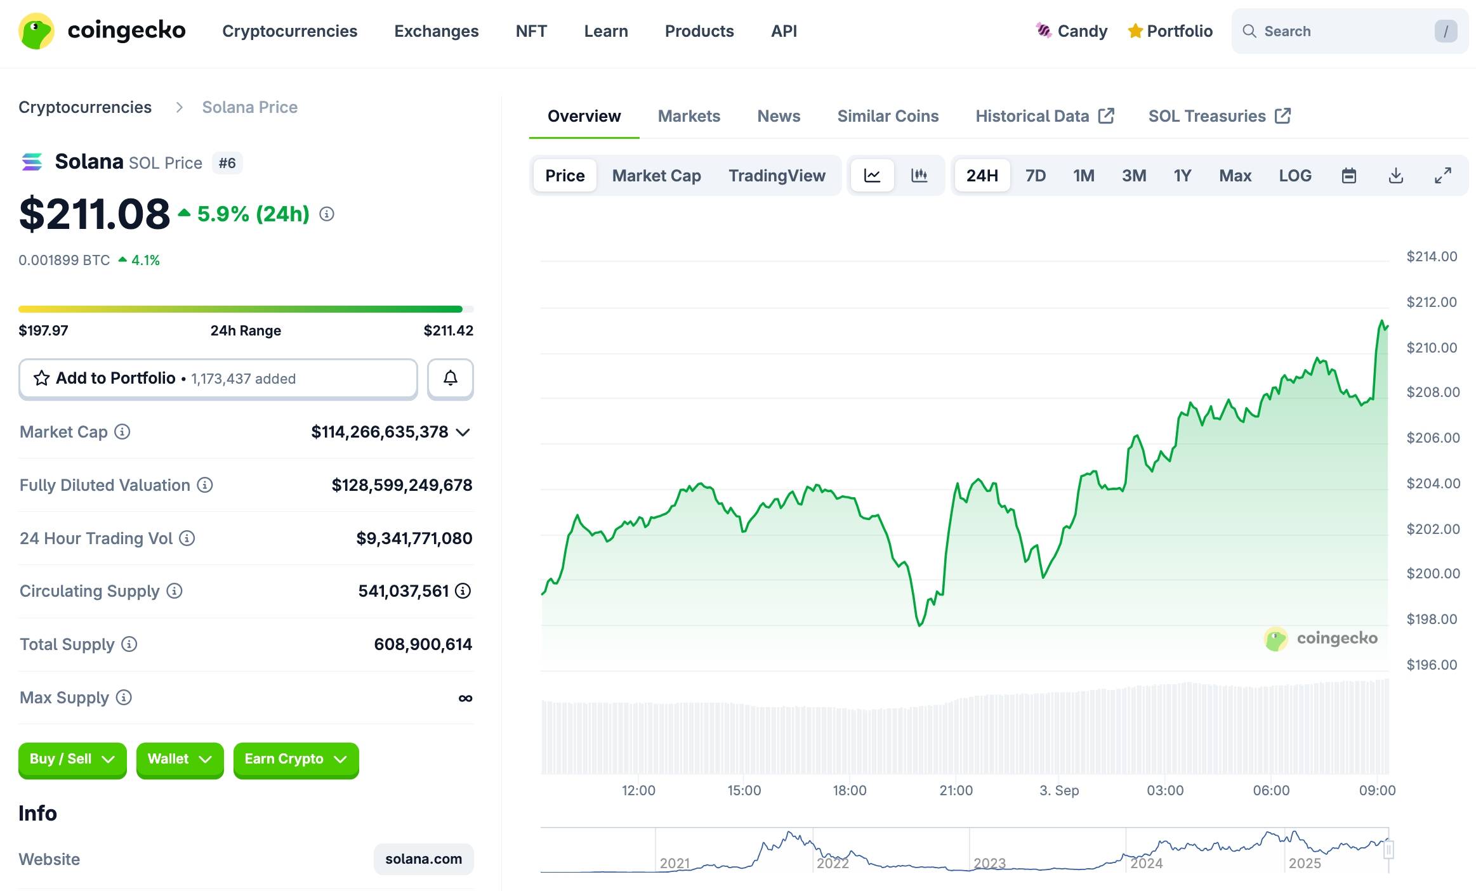
Task: Open the Cryptocurrencies nav menu
Action: [x=290, y=31]
